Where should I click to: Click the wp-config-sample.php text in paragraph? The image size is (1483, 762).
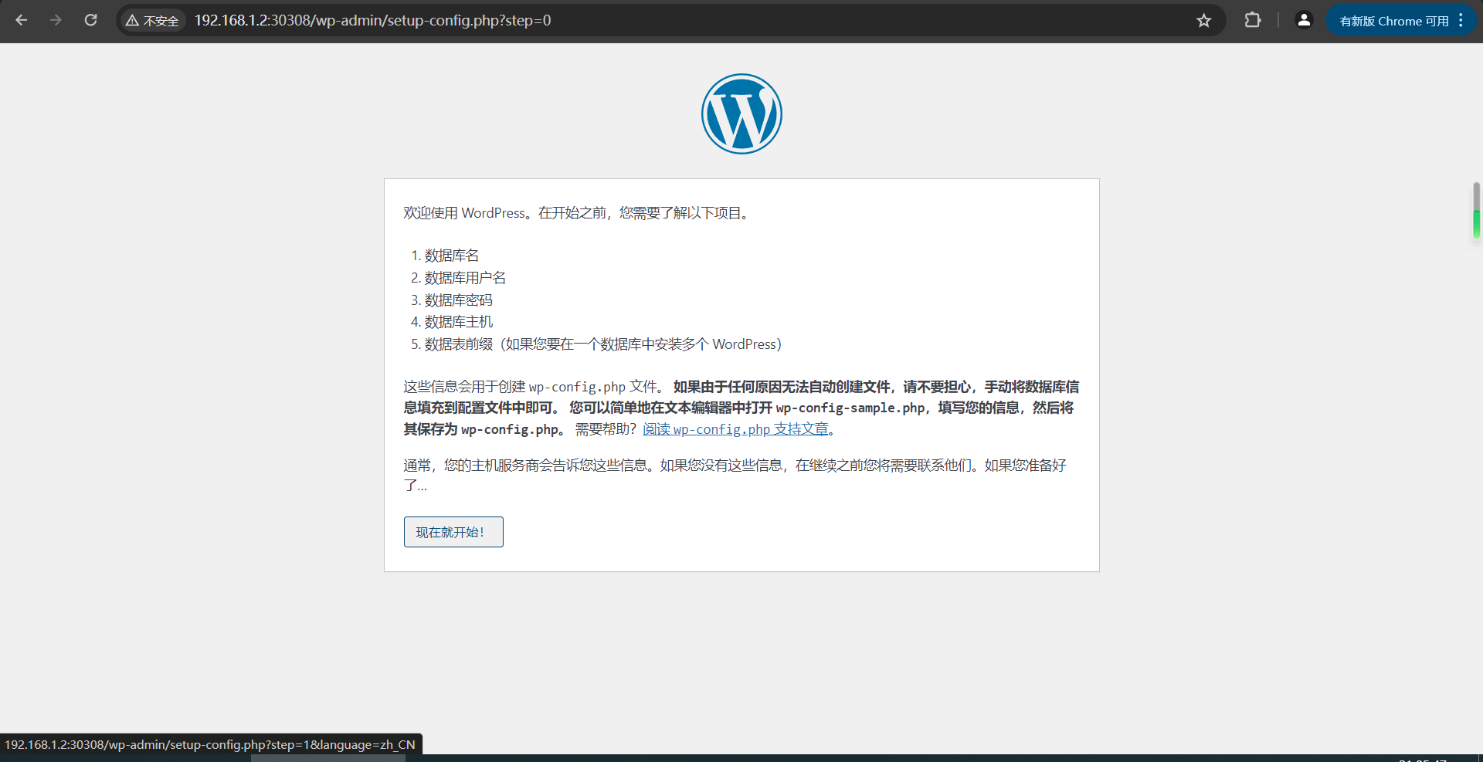pyautogui.click(x=850, y=408)
